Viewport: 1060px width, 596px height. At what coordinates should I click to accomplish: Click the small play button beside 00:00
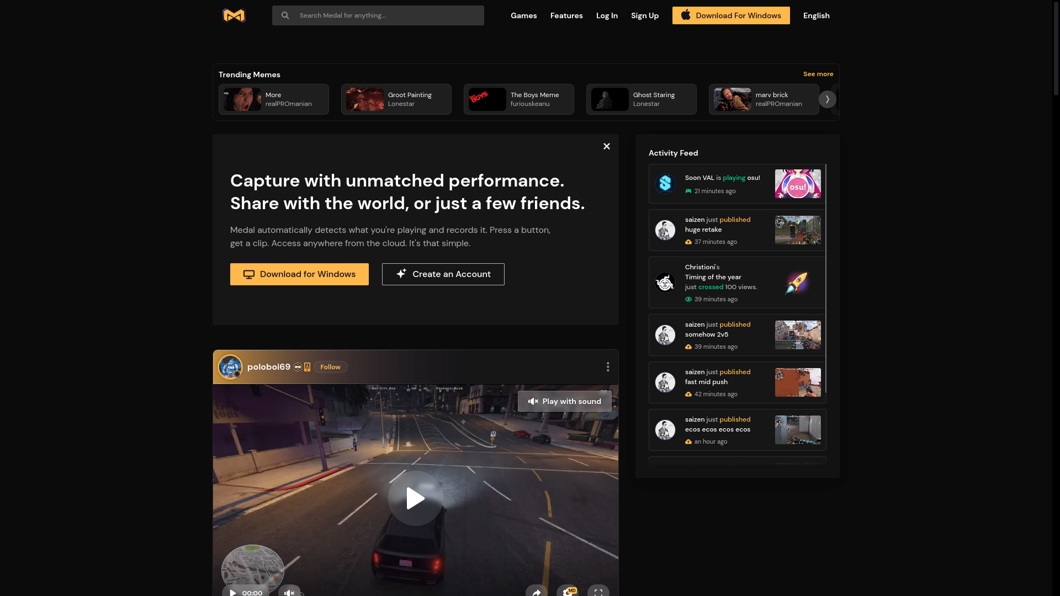[x=233, y=592]
